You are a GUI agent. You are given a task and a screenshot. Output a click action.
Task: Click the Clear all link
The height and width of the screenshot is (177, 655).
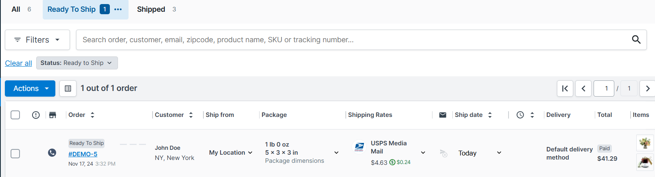click(18, 63)
